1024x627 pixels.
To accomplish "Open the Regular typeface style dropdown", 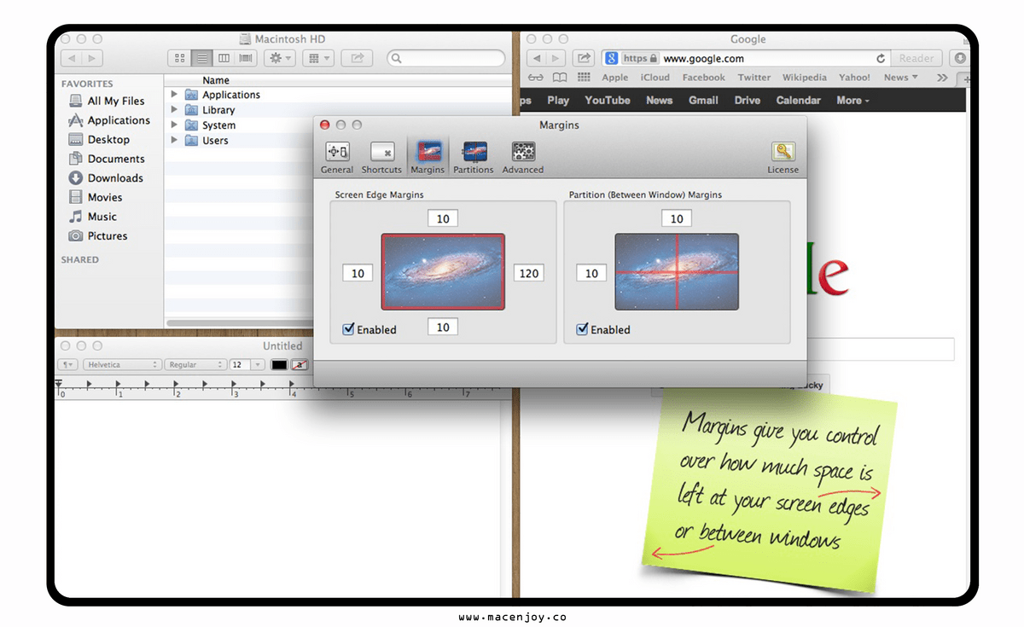I will (195, 364).
